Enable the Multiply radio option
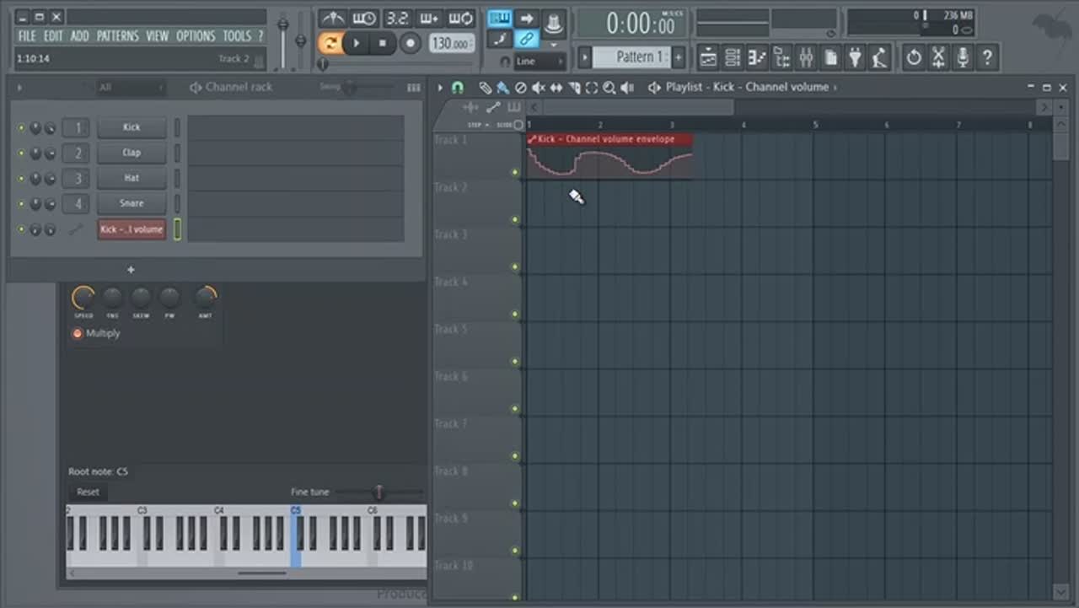This screenshot has height=608, width=1079. click(78, 333)
